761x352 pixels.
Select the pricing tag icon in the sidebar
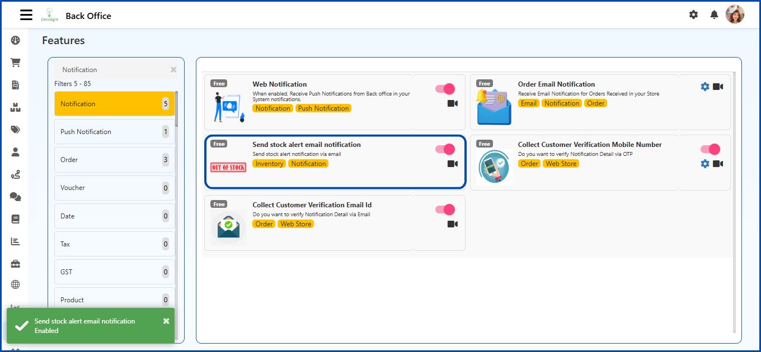15,129
